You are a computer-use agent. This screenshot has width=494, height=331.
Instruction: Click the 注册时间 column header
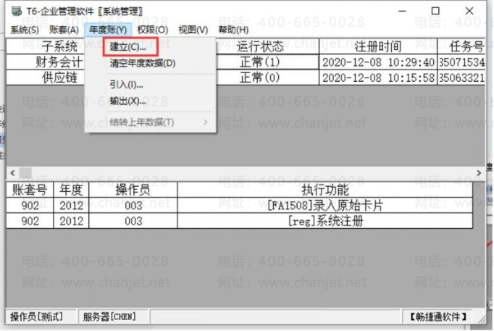pyautogui.click(x=378, y=46)
